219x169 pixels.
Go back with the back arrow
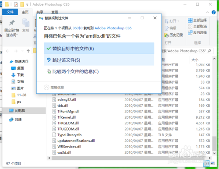coord(7,51)
